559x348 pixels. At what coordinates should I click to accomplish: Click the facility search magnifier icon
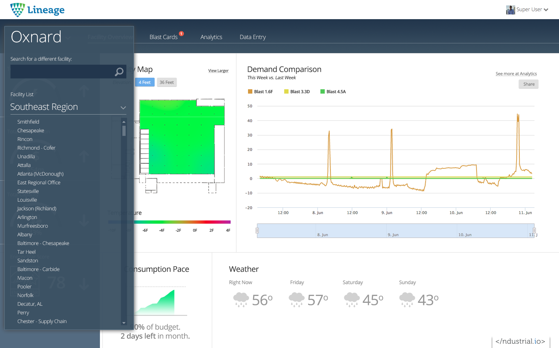pos(119,72)
